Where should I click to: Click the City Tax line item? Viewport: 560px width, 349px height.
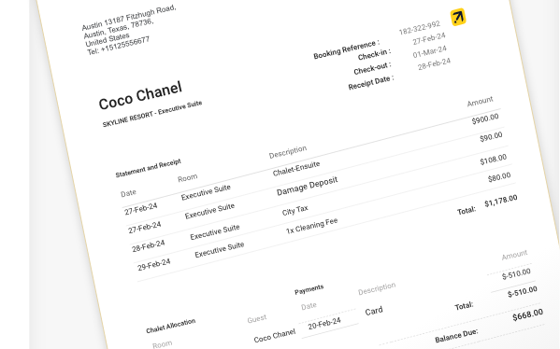click(295, 210)
